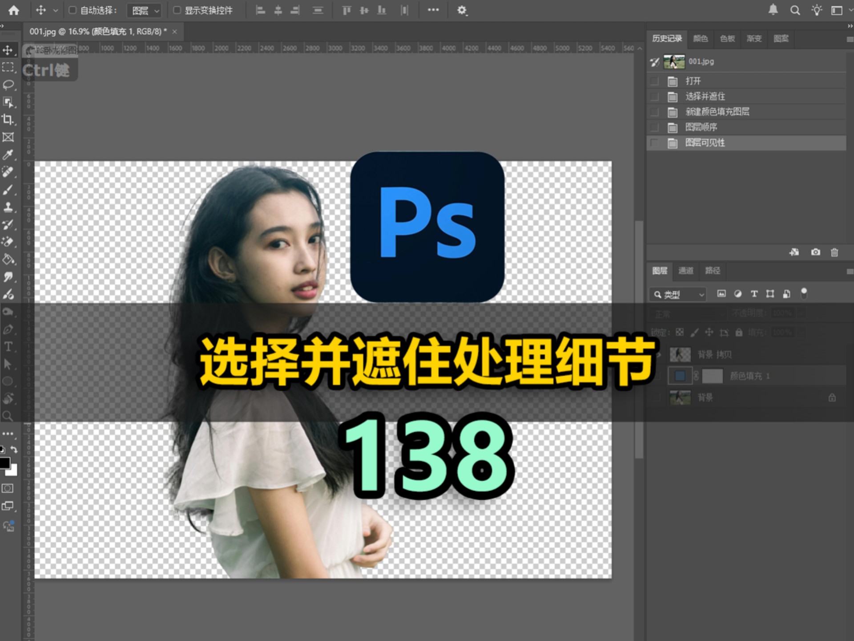Viewport: 854px width, 641px height.
Task: Filter for pixel layers icon
Action: 721,294
